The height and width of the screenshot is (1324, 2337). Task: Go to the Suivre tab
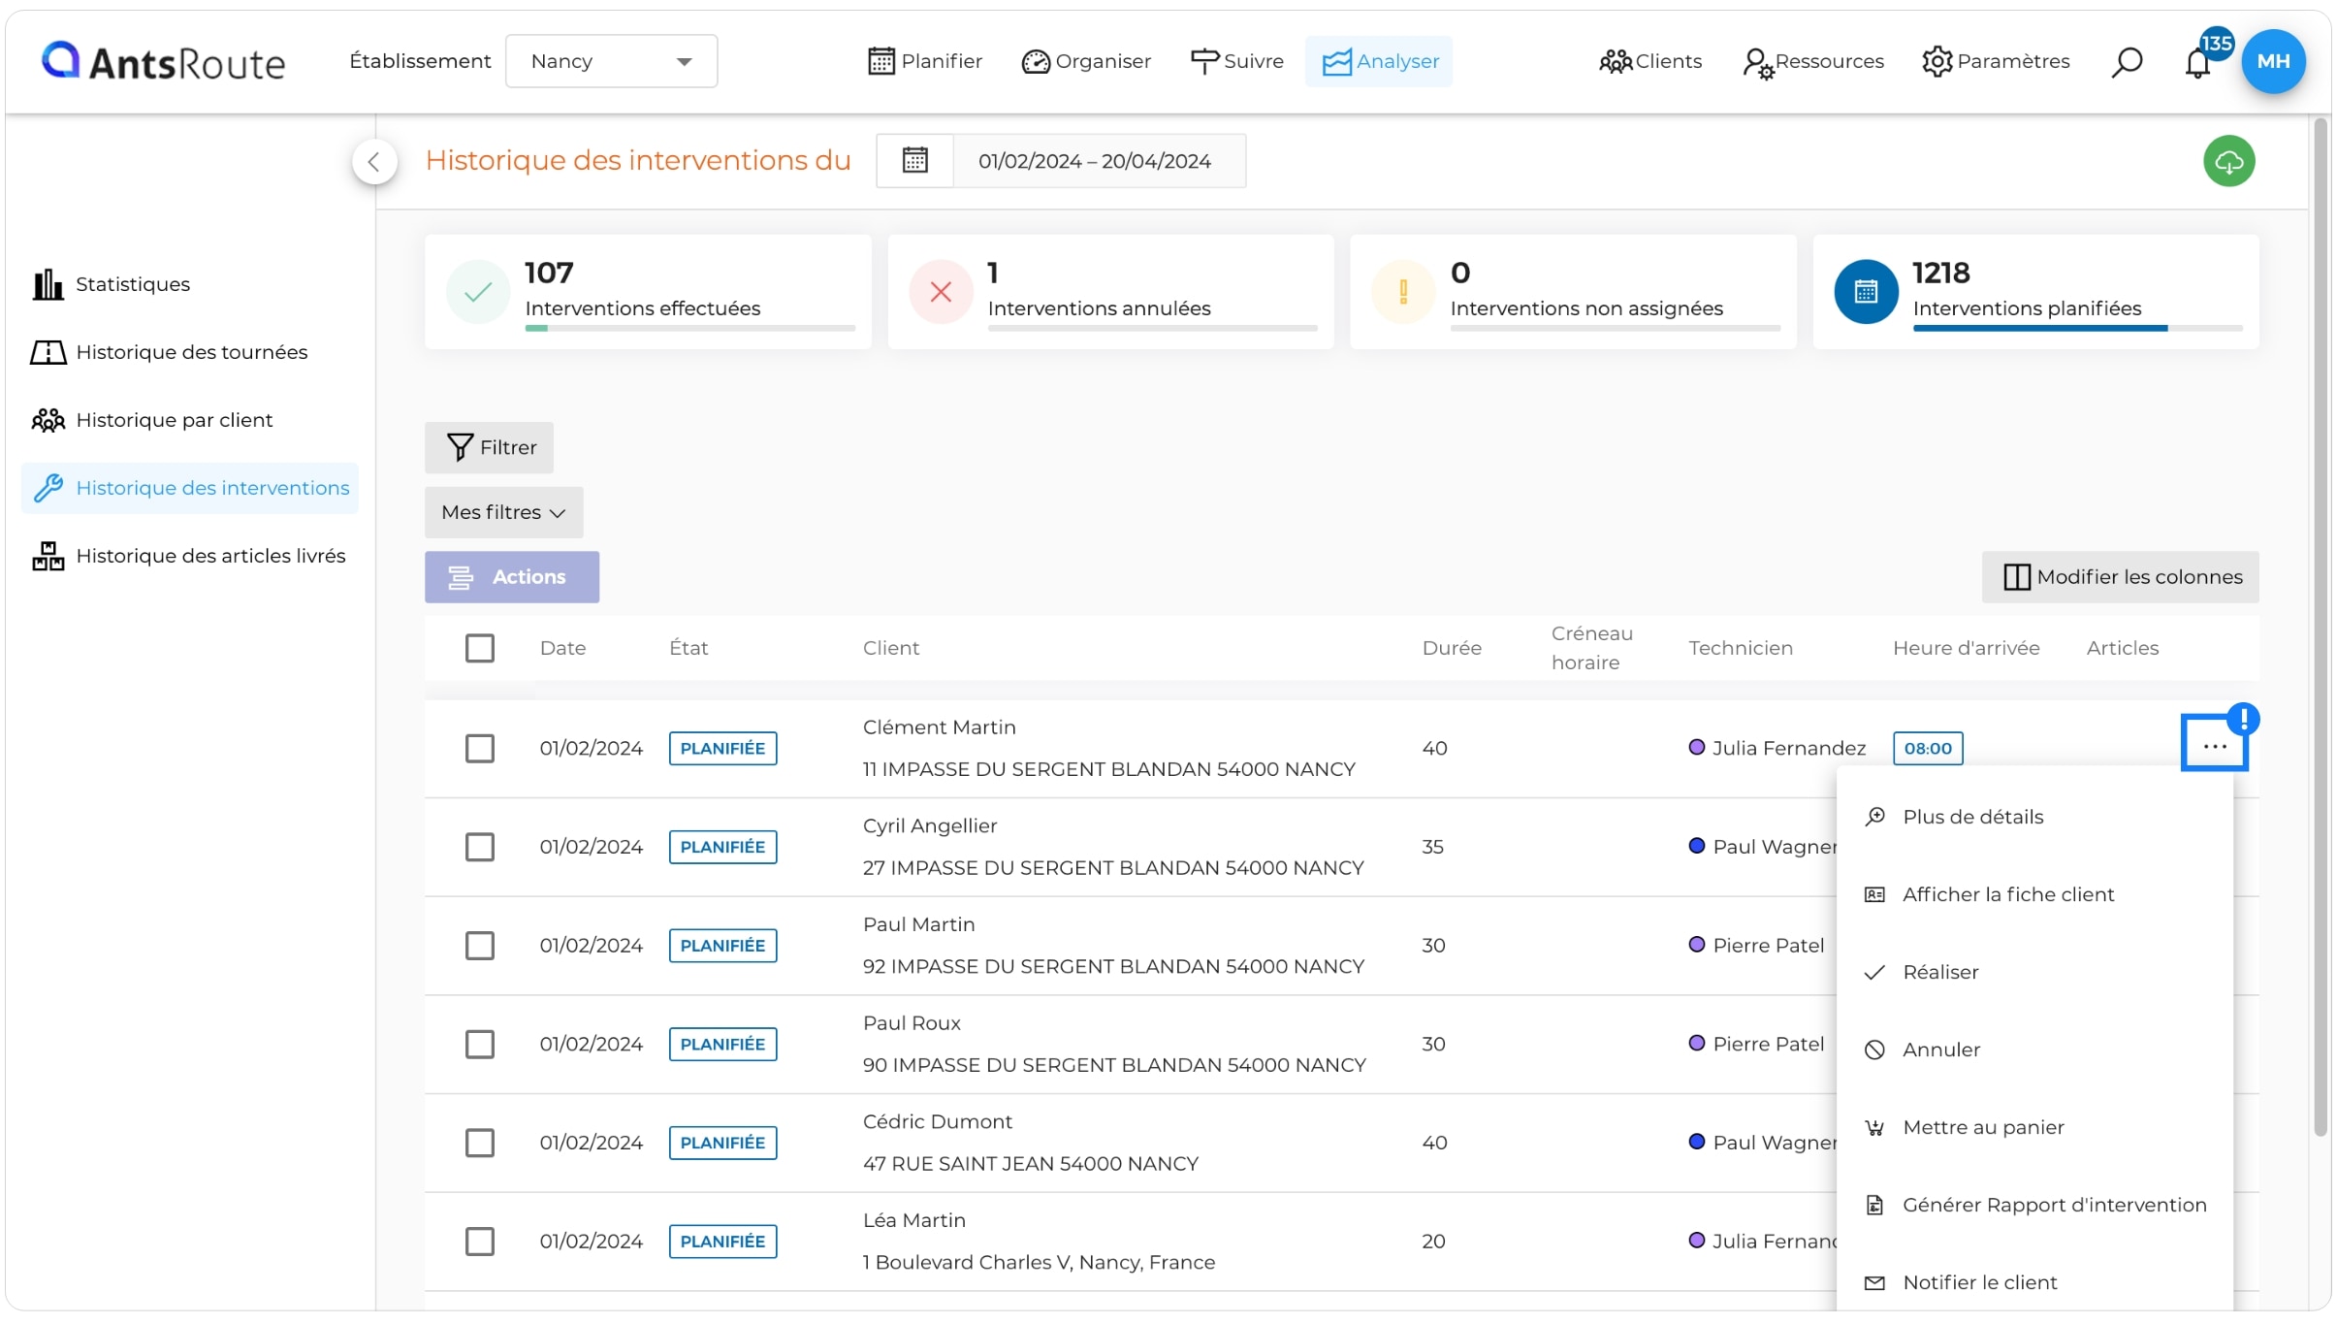[x=1236, y=61]
